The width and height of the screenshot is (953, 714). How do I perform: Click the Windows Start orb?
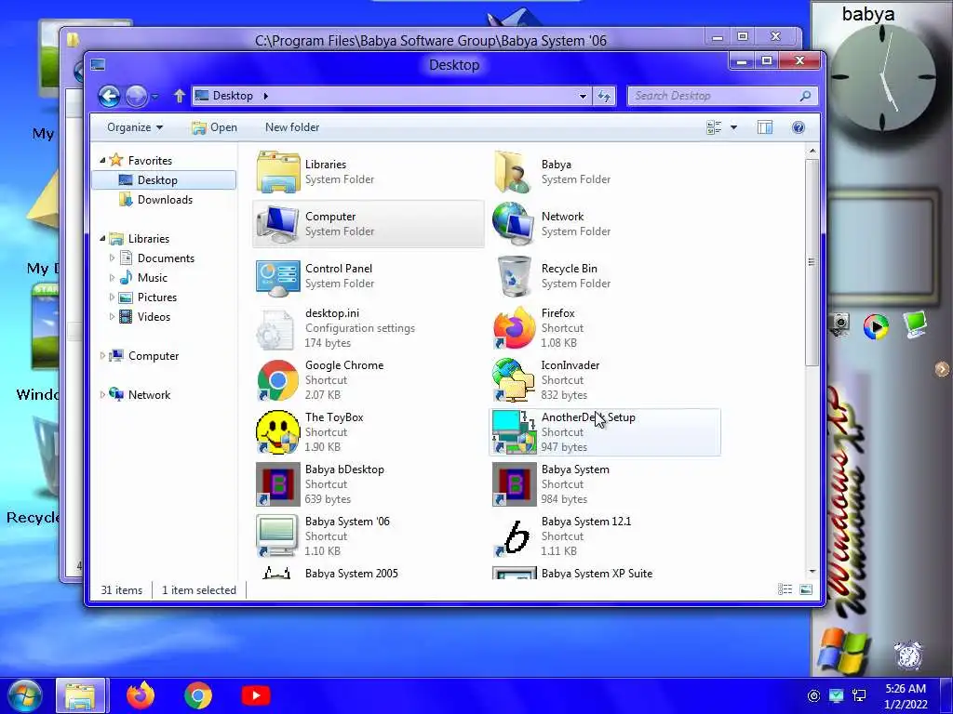[25, 695]
